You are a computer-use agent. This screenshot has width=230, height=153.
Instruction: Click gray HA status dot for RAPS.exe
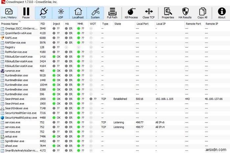coord(66,38)
